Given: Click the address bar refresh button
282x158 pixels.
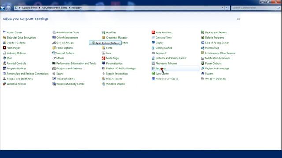Looking at the screenshot, I should click(227, 8).
